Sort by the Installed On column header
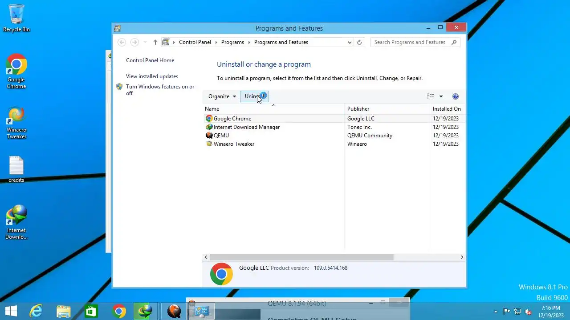This screenshot has height=320, width=570. [447, 109]
